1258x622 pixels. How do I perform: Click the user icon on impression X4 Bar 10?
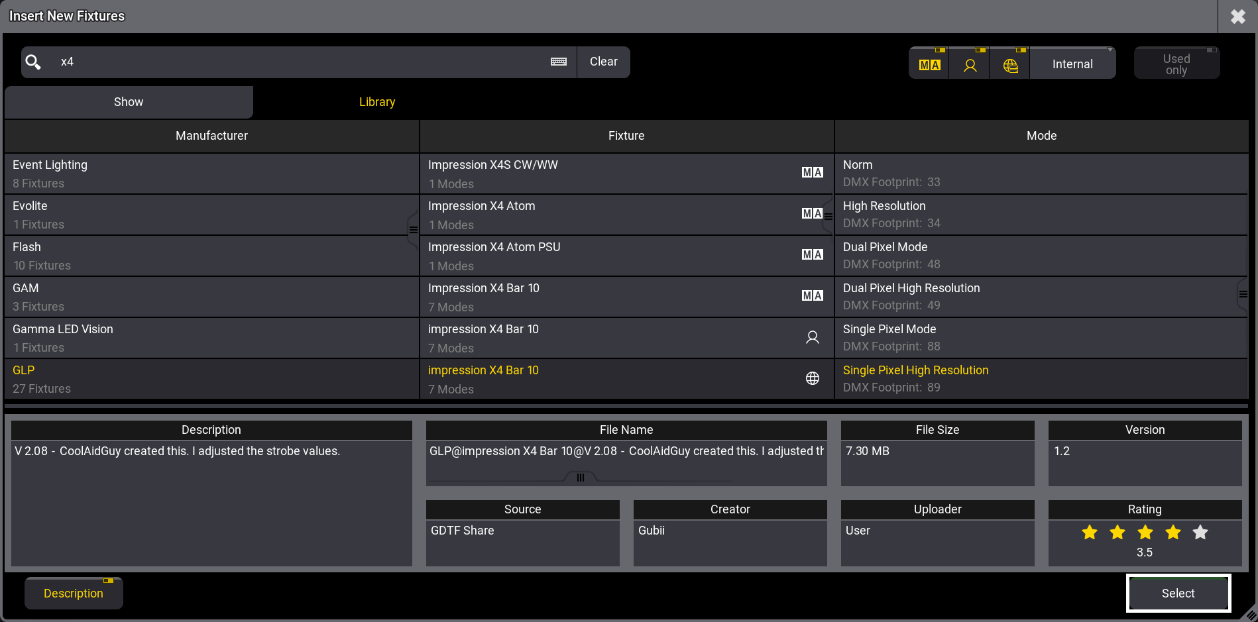click(x=812, y=337)
